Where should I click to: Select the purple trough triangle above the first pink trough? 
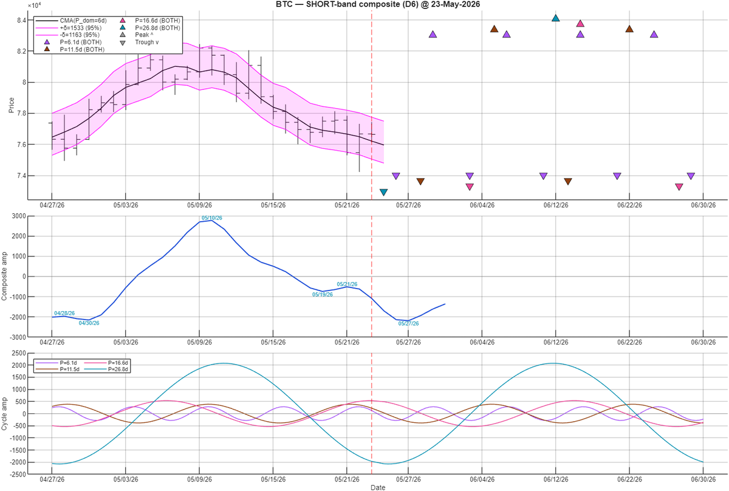pyautogui.click(x=470, y=176)
